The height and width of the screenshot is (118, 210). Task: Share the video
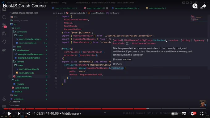click(x=204, y=6)
